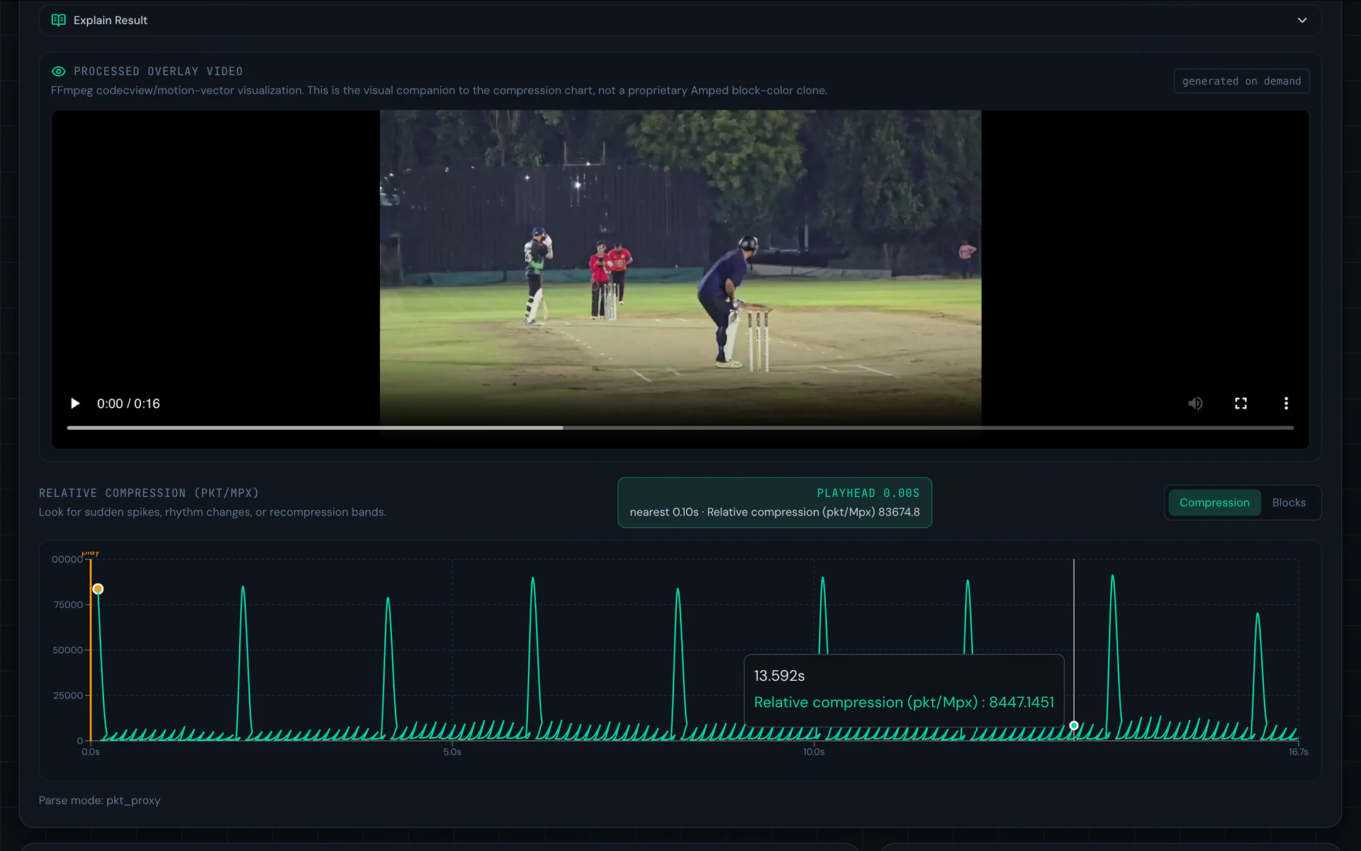Click the 'Explain Result' label
Image resolution: width=1361 pixels, height=851 pixels.
(111, 21)
